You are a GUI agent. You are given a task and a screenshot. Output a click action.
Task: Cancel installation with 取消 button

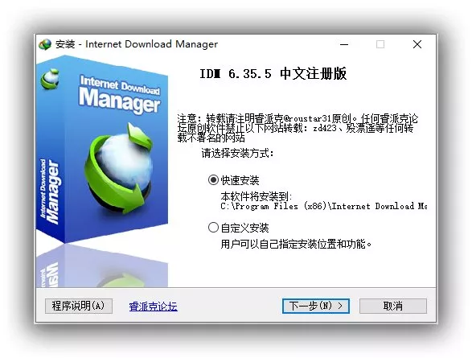point(393,306)
